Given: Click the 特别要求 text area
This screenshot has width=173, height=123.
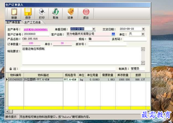Looking at the screenshot, I should [x=82, y=56].
